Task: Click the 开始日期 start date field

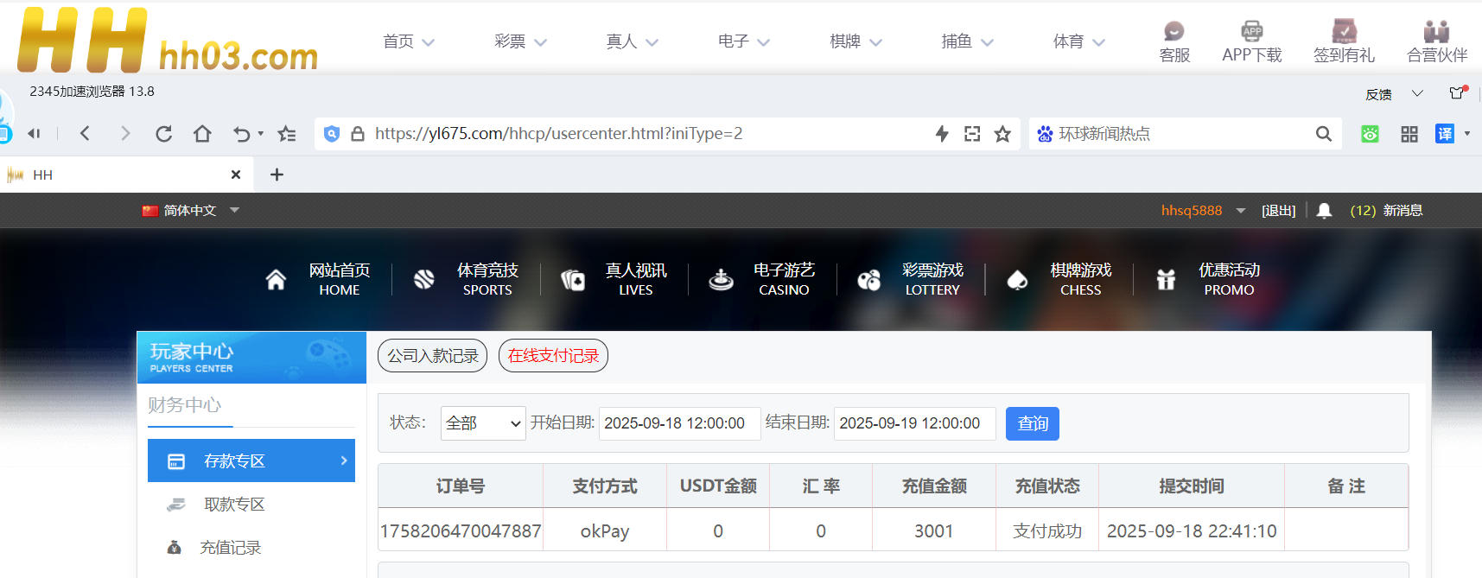Action: pos(678,423)
